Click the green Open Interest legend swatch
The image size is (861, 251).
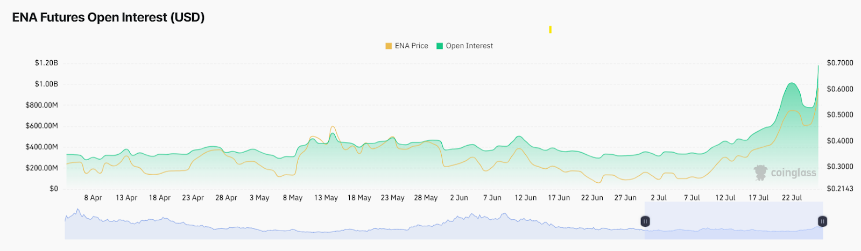[440, 46]
